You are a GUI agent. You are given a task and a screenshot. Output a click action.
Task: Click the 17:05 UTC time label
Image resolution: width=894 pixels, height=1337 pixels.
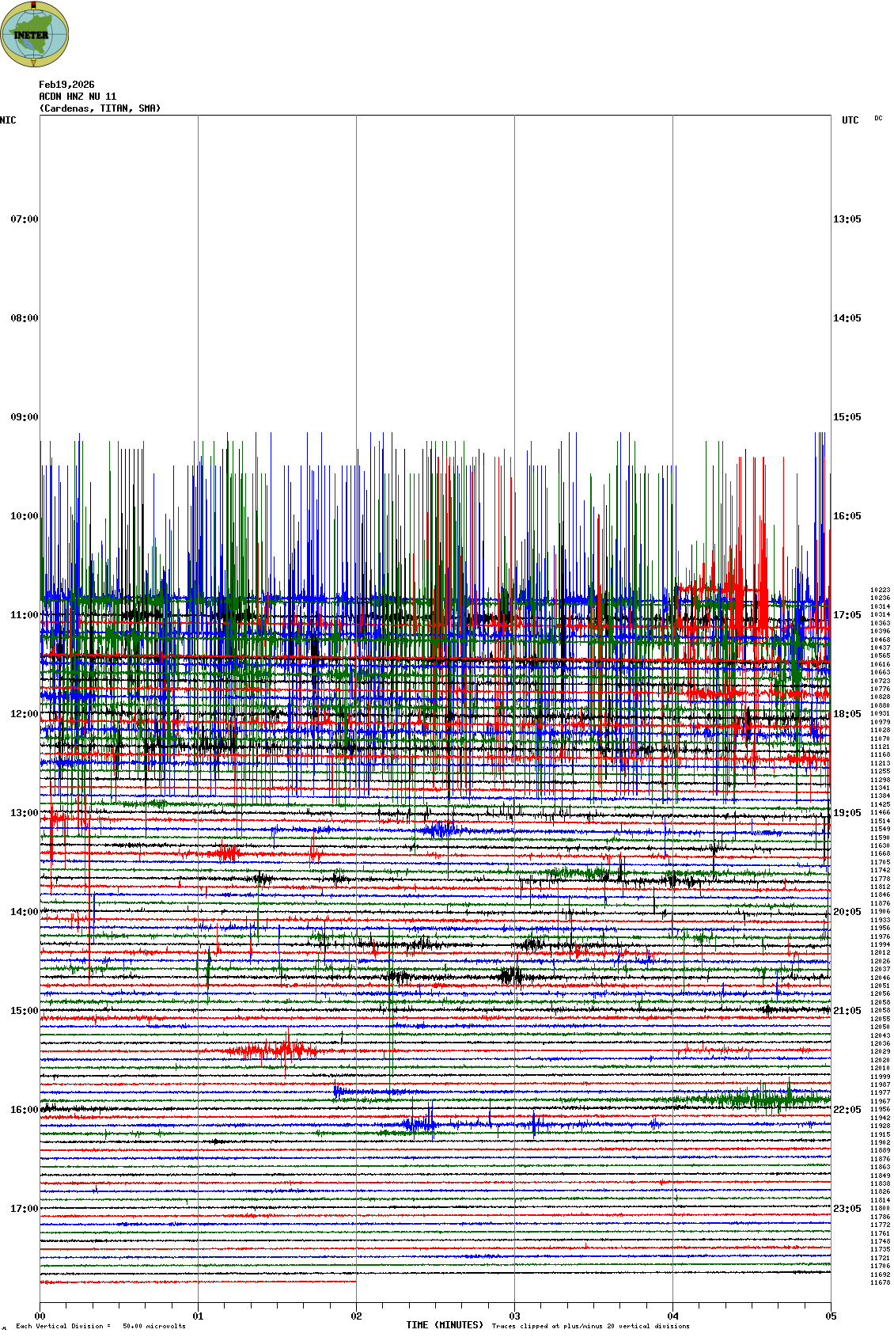(847, 615)
